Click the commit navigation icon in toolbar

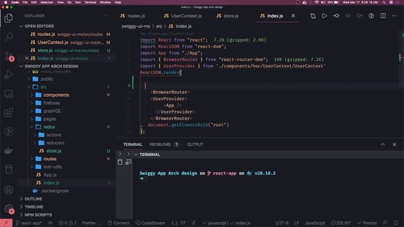click(x=336, y=16)
